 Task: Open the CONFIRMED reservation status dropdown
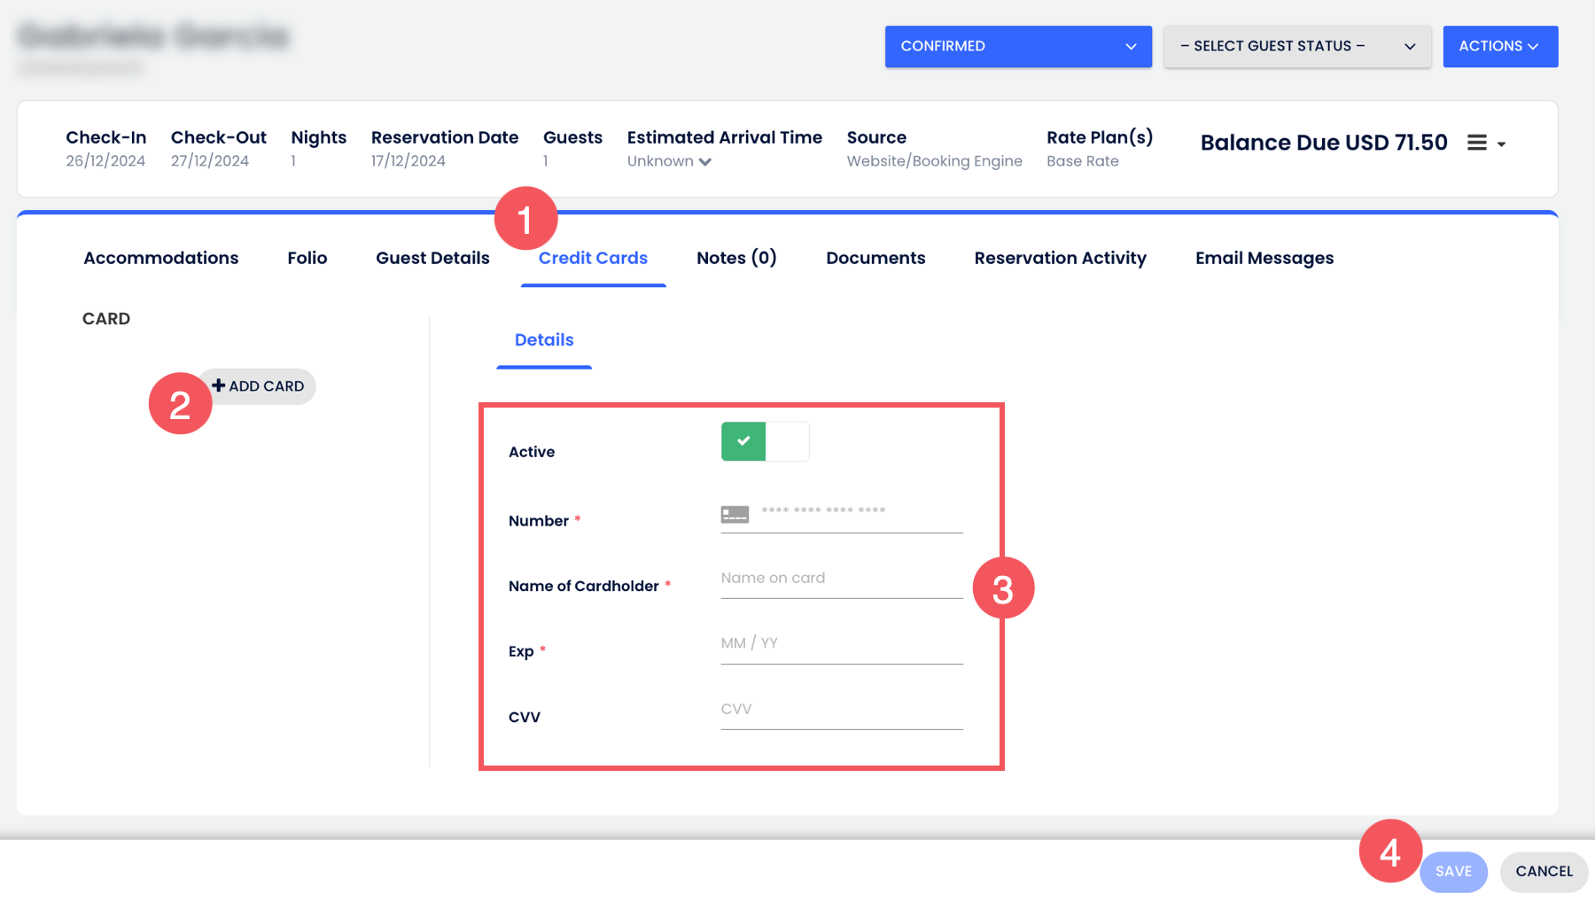click(x=1017, y=46)
